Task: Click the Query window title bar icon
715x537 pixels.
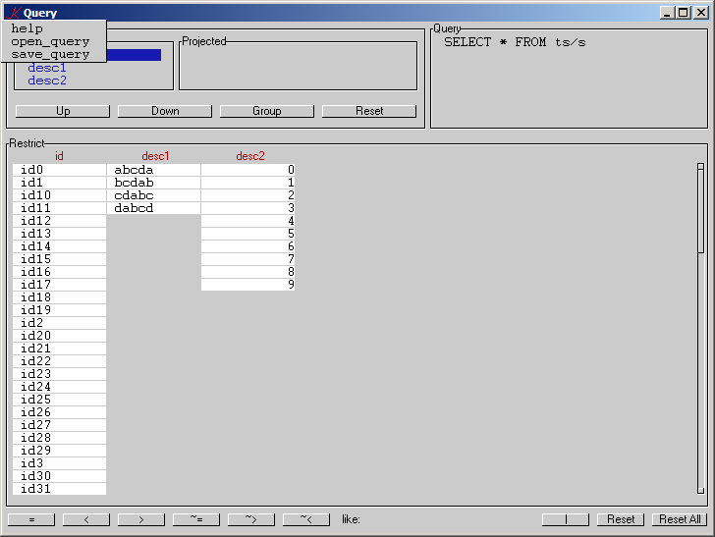Action: tap(13, 13)
